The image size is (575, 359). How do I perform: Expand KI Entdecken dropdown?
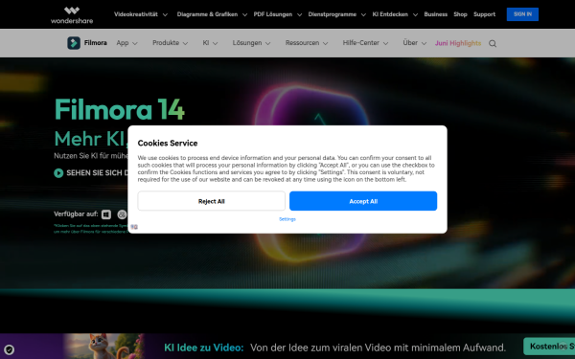(395, 14)
